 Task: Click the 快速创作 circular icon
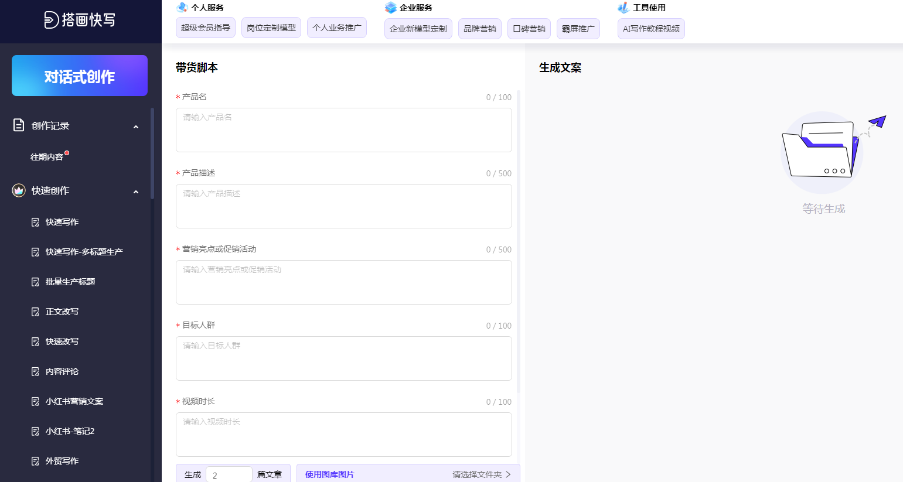(18, 190)
